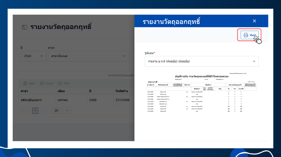This screenshot has height=157, width=281.
Task: Go to previous page of pagination
Action: pos(29,111)
